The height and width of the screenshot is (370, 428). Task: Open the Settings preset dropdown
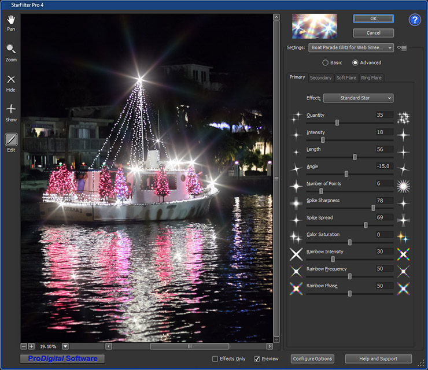click(351, 48)
